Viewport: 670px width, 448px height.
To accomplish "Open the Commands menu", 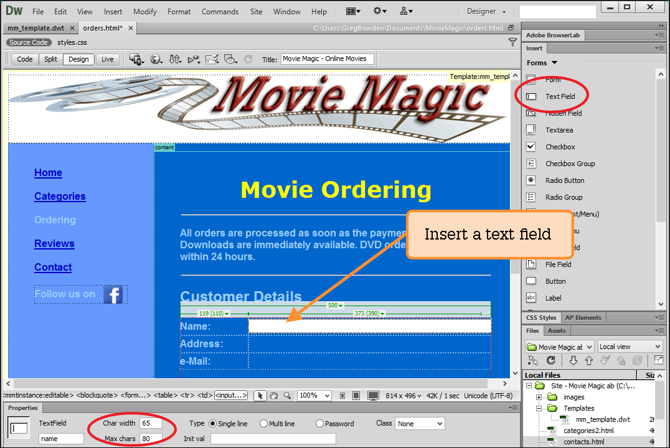I will click(x=220, y=12).
